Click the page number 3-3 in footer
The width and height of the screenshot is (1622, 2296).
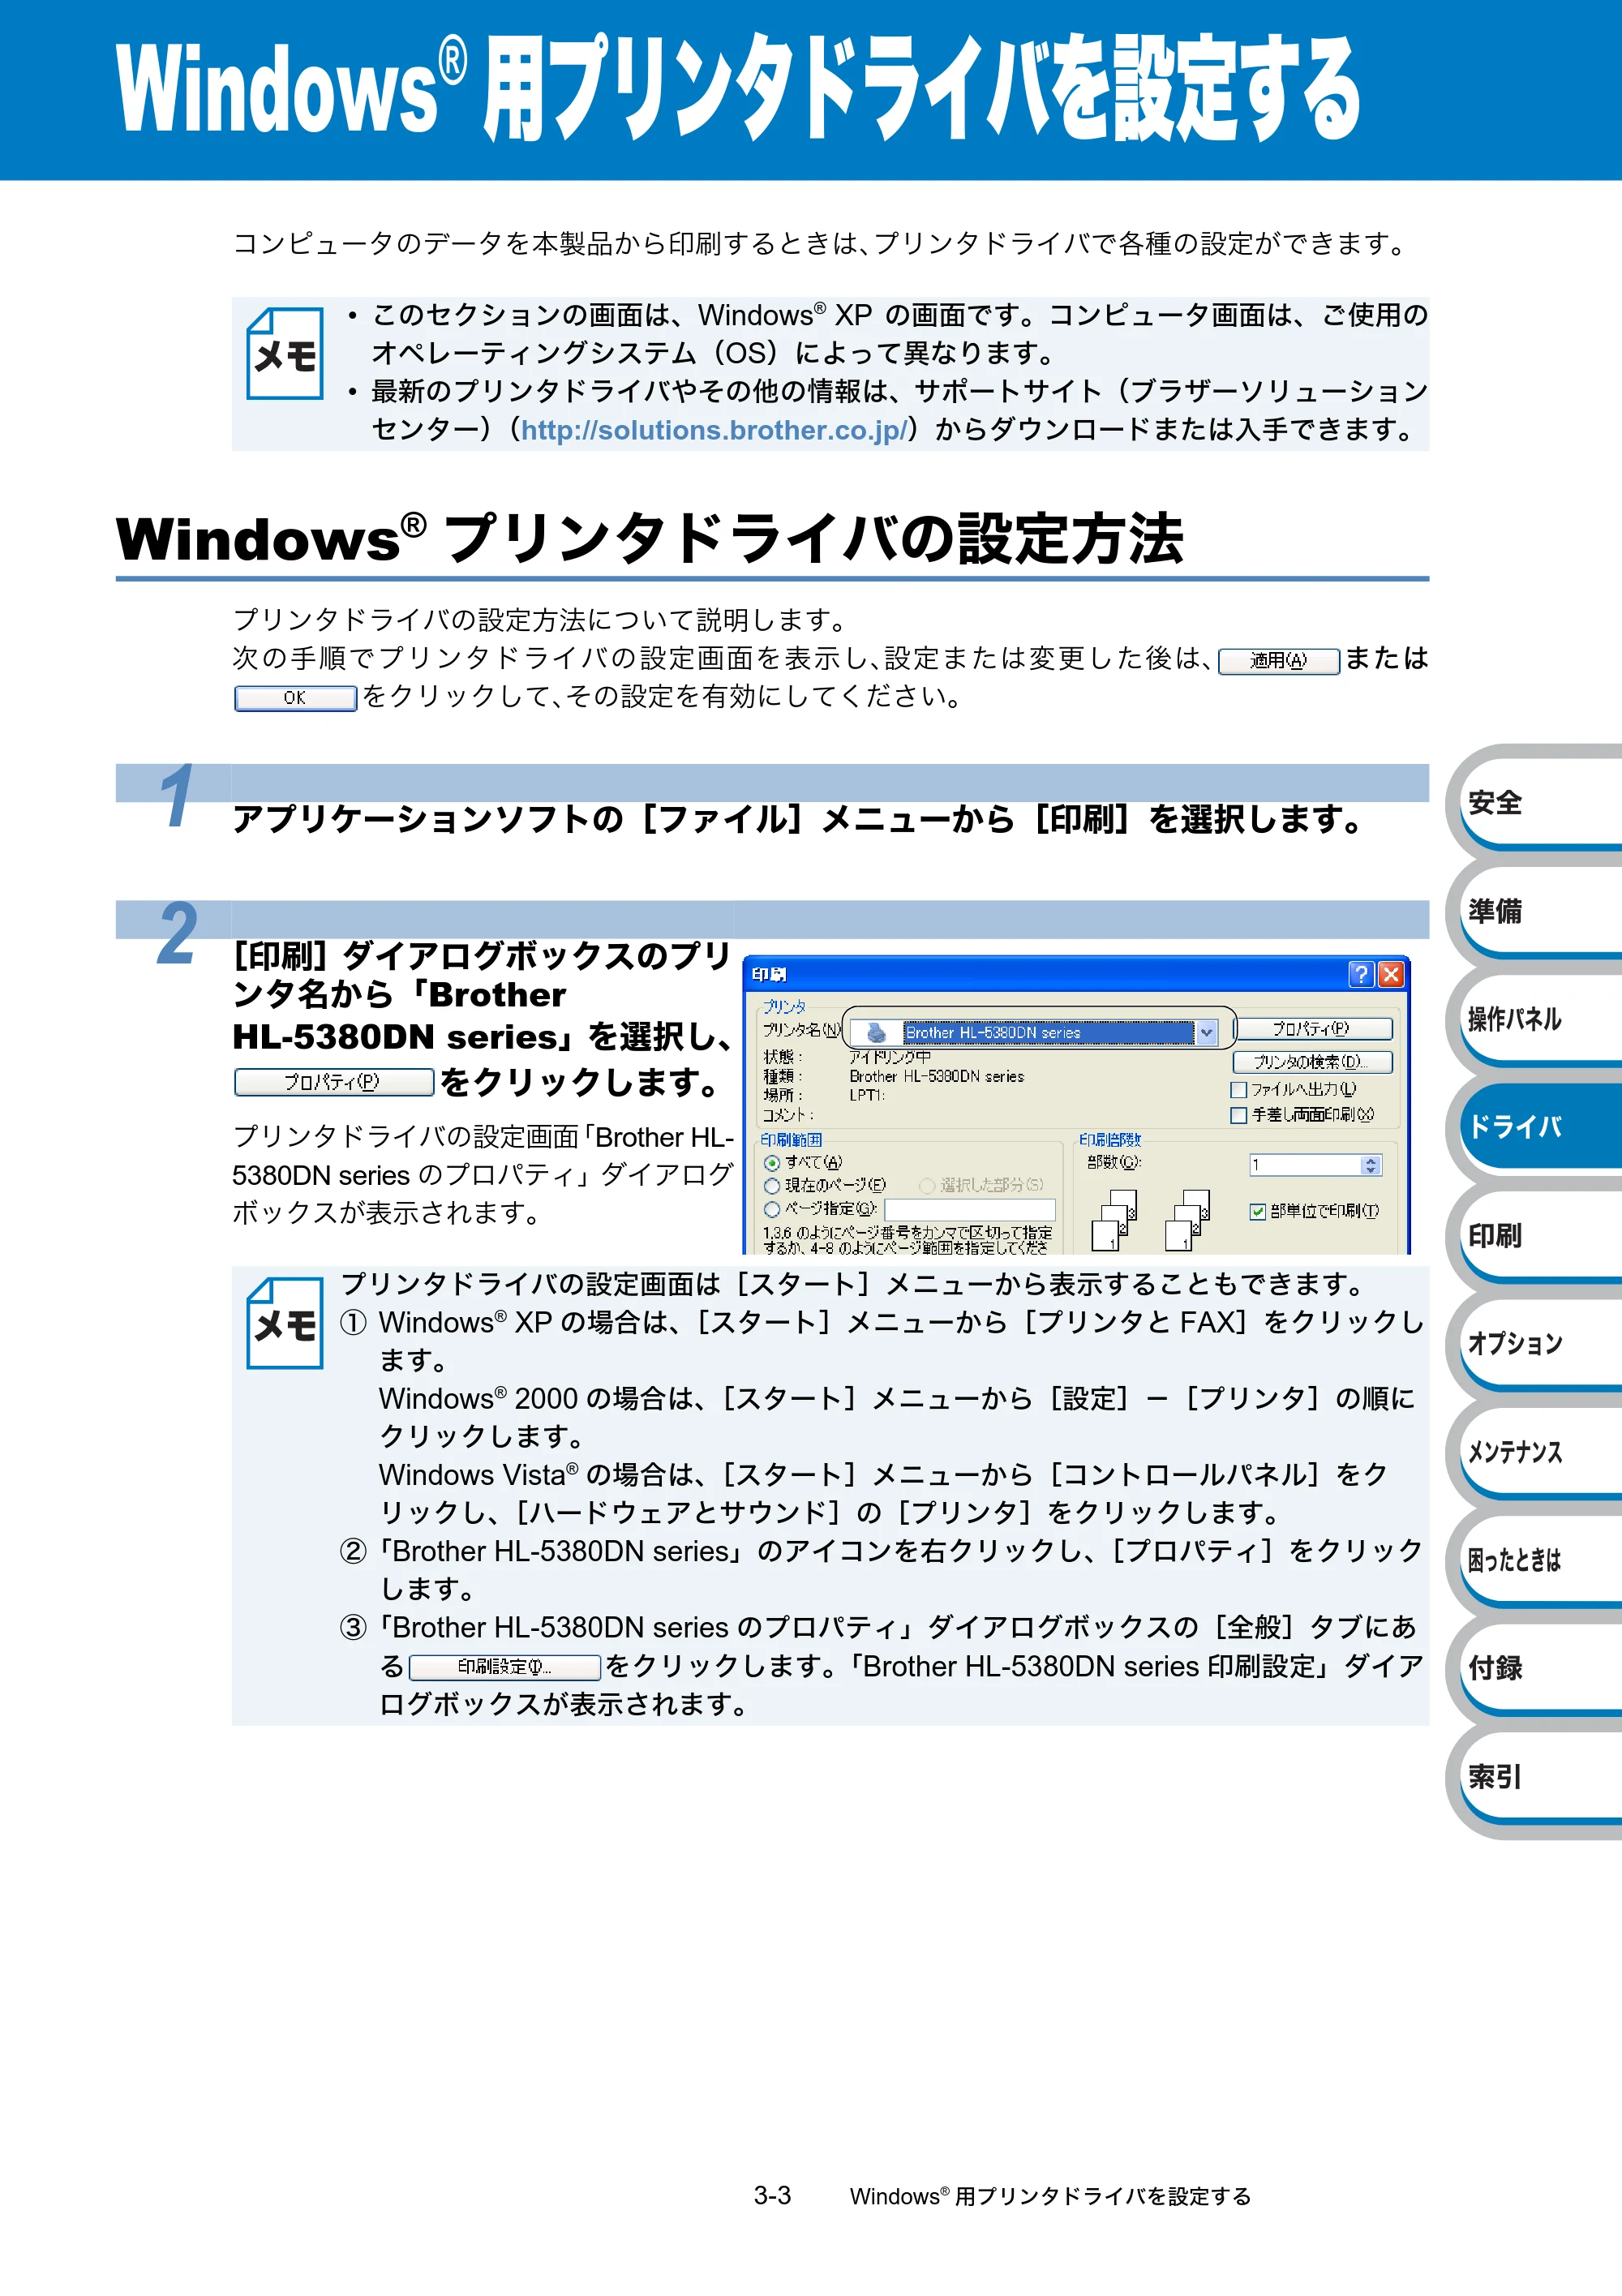[x=772, y=2196]
